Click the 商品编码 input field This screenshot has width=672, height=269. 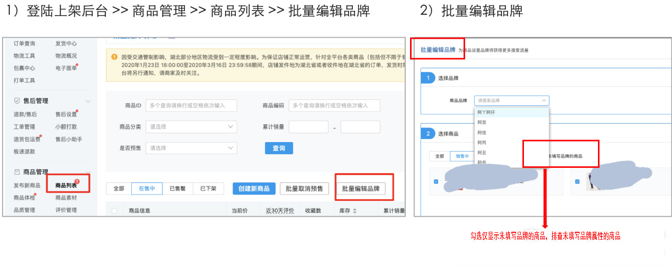point(334,105)
